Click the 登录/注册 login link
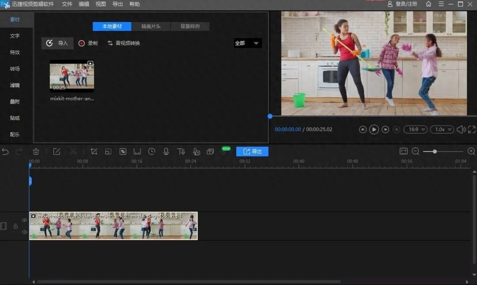This screenshot has height=285, width=477. tap(402, 4)
